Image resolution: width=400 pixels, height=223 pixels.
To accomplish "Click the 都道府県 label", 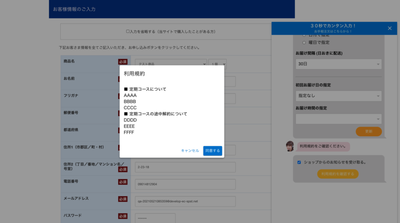I will click(x=71, y=130).
